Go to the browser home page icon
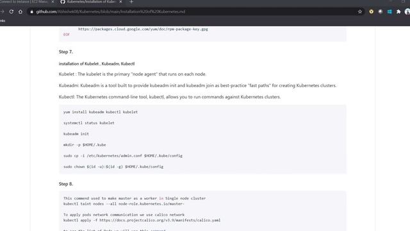This screenshot has height=231, width=410. click(20, 12)
